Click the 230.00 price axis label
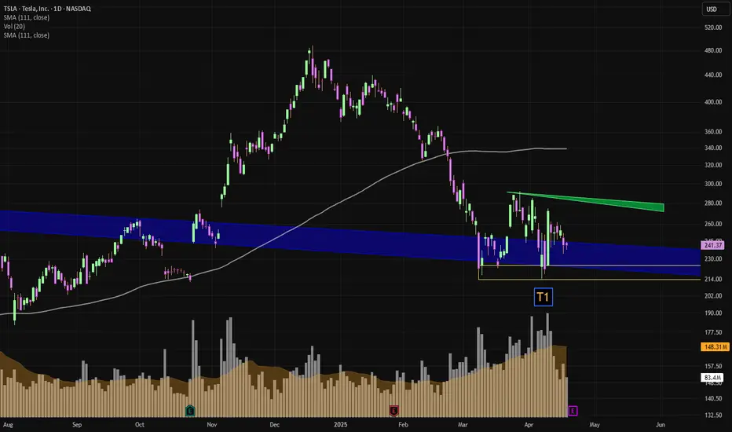Viewport: 732px width, 432px height. [x=713, y=258]
